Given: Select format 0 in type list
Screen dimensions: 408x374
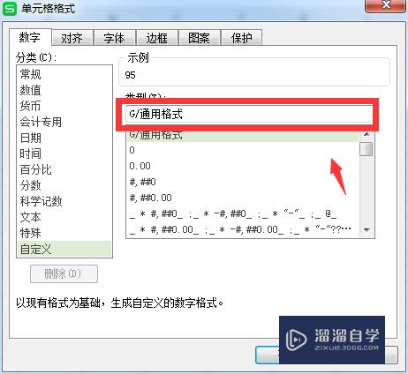Looking at the screenshot, I should tap(243, 150).
